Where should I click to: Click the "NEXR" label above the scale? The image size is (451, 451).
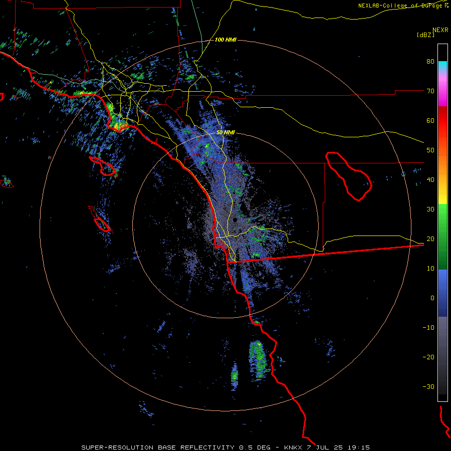pos(440,30)
